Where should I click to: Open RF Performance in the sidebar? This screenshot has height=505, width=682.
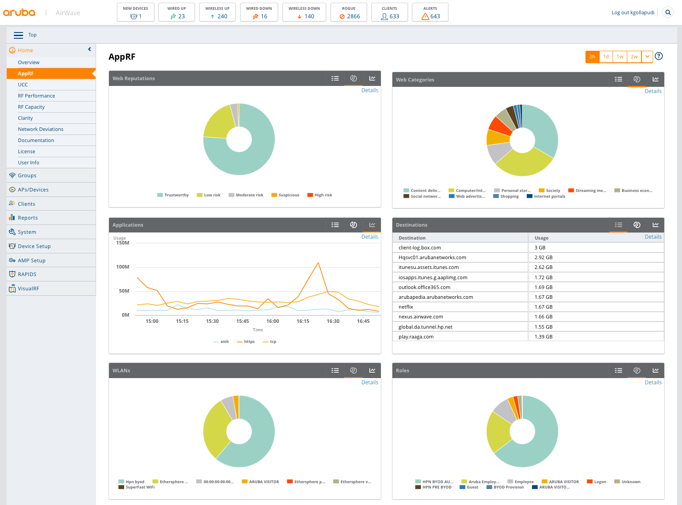36,96
